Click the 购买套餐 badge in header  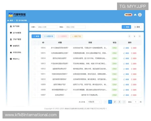tap(128, 15)
